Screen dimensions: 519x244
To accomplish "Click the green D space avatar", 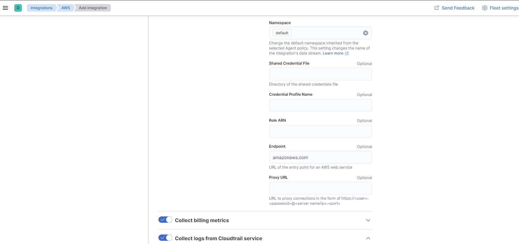I will point(18,8).
